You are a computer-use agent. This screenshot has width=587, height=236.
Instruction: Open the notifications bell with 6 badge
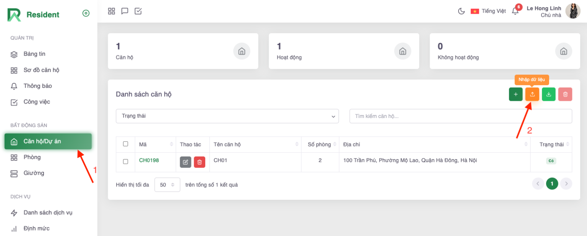pyautogui.click(x=515, y=11)
